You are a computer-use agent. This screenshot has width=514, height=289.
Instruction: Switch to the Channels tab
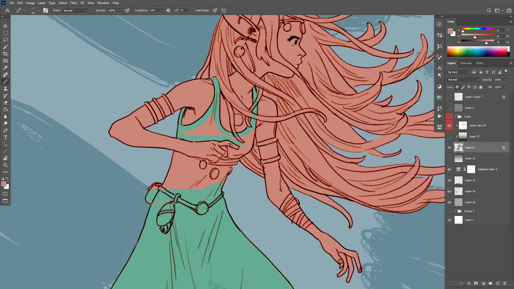coord(466,63)
